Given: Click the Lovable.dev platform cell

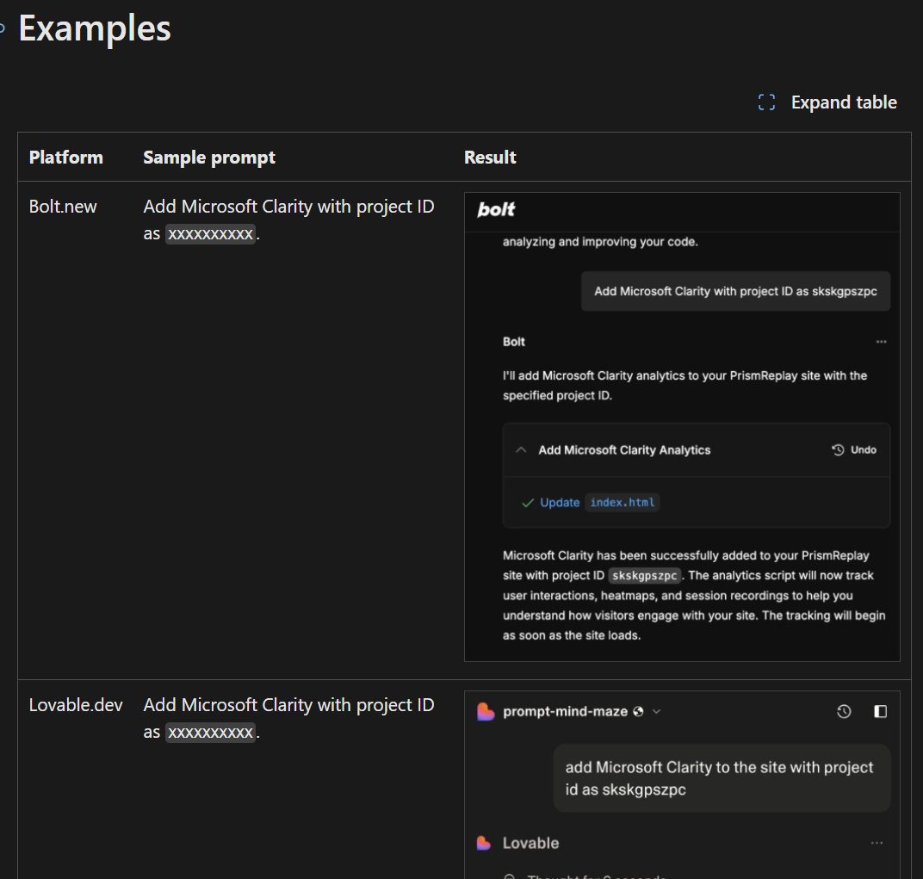Looking at the screenshot, I should [x=76, y=705].
